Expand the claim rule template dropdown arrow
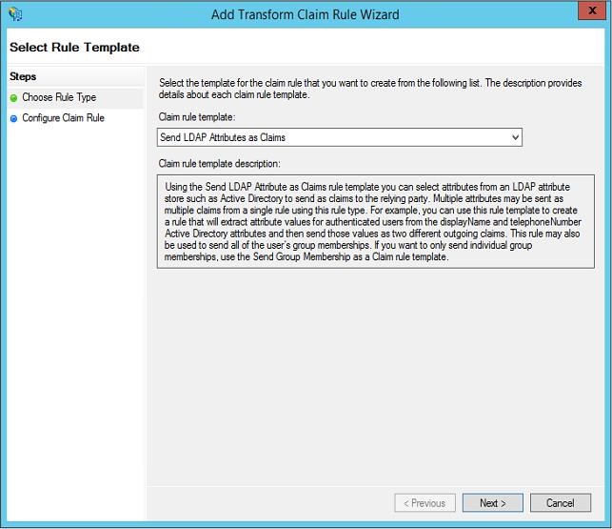 (515, 137)
